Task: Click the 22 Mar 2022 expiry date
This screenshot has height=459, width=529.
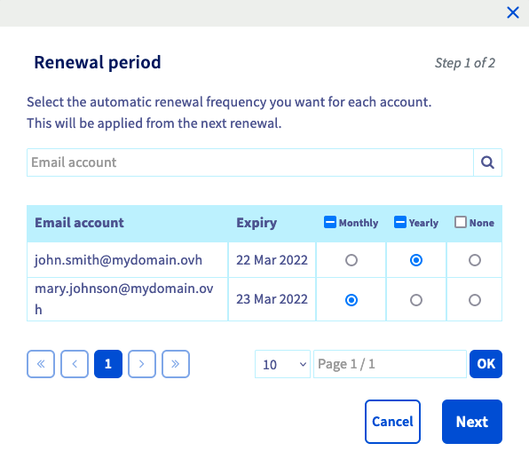Action: point(272,260)
